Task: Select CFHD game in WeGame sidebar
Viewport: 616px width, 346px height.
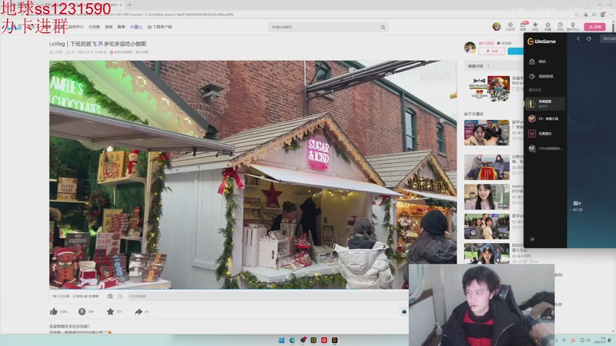Action: [x=545, y=148]
